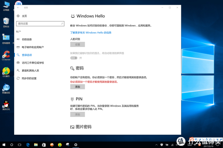Open the Windows Hello info link
This screenshot has width=223, height=148.
tap(91, 33)
